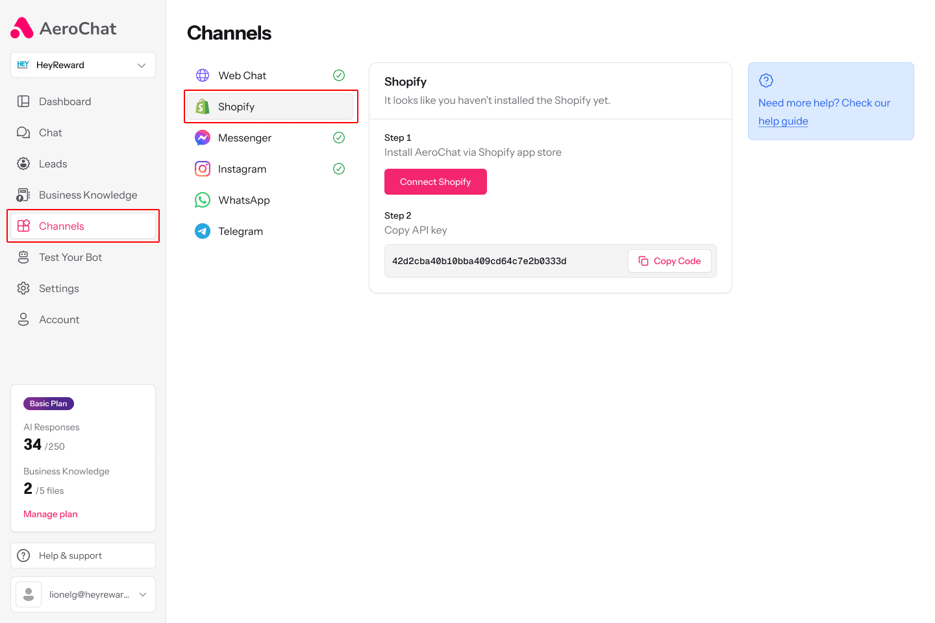Click the Connect Shopify button

click(436, 182)
